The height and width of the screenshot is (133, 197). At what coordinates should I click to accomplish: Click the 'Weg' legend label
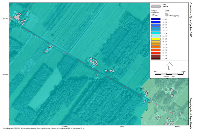coord(164,4)
